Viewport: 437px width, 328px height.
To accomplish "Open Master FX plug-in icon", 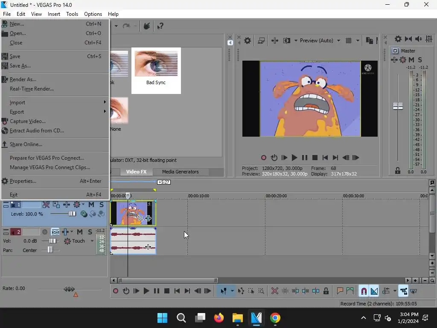I will point(394,60).
